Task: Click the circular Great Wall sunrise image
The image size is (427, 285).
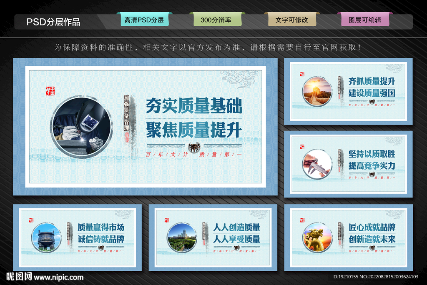Action: (x=317, y=91)
